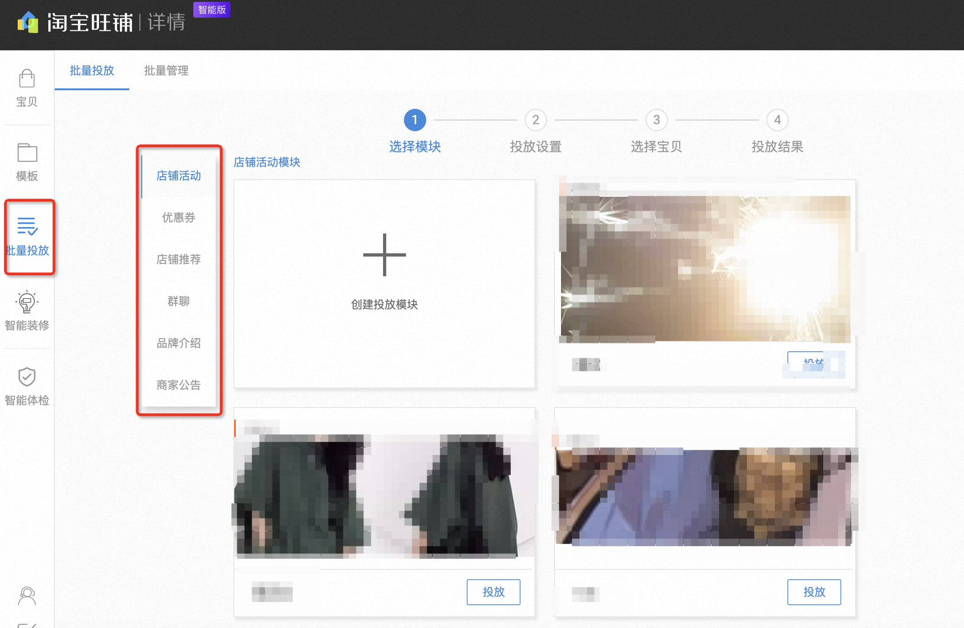This screenshot has width=964, height=628.
Task: Select the 批量投放 top tab
Action: pyautogui.click(x=92, y=71)
